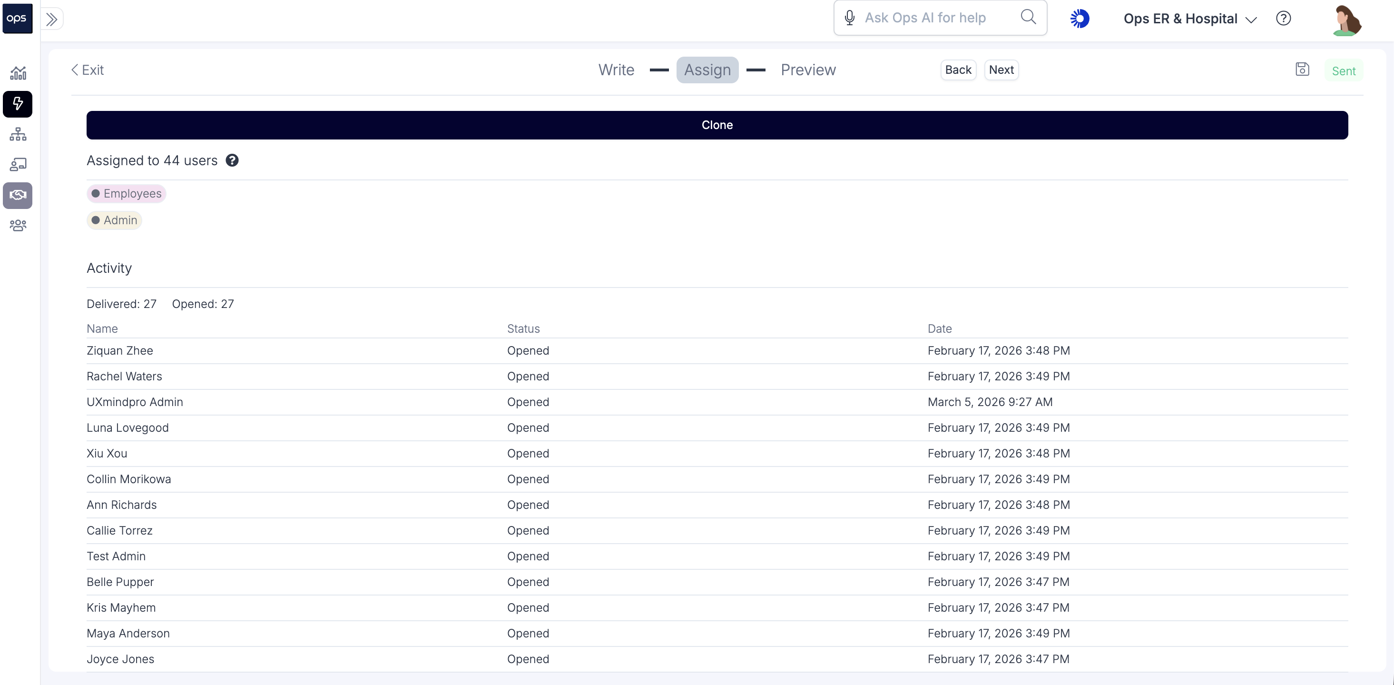Open the people group sidebar icon

click(x=18, y=225)
